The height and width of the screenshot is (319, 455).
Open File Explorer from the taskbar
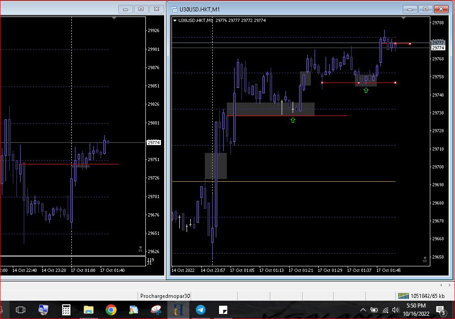pos(89,310)
